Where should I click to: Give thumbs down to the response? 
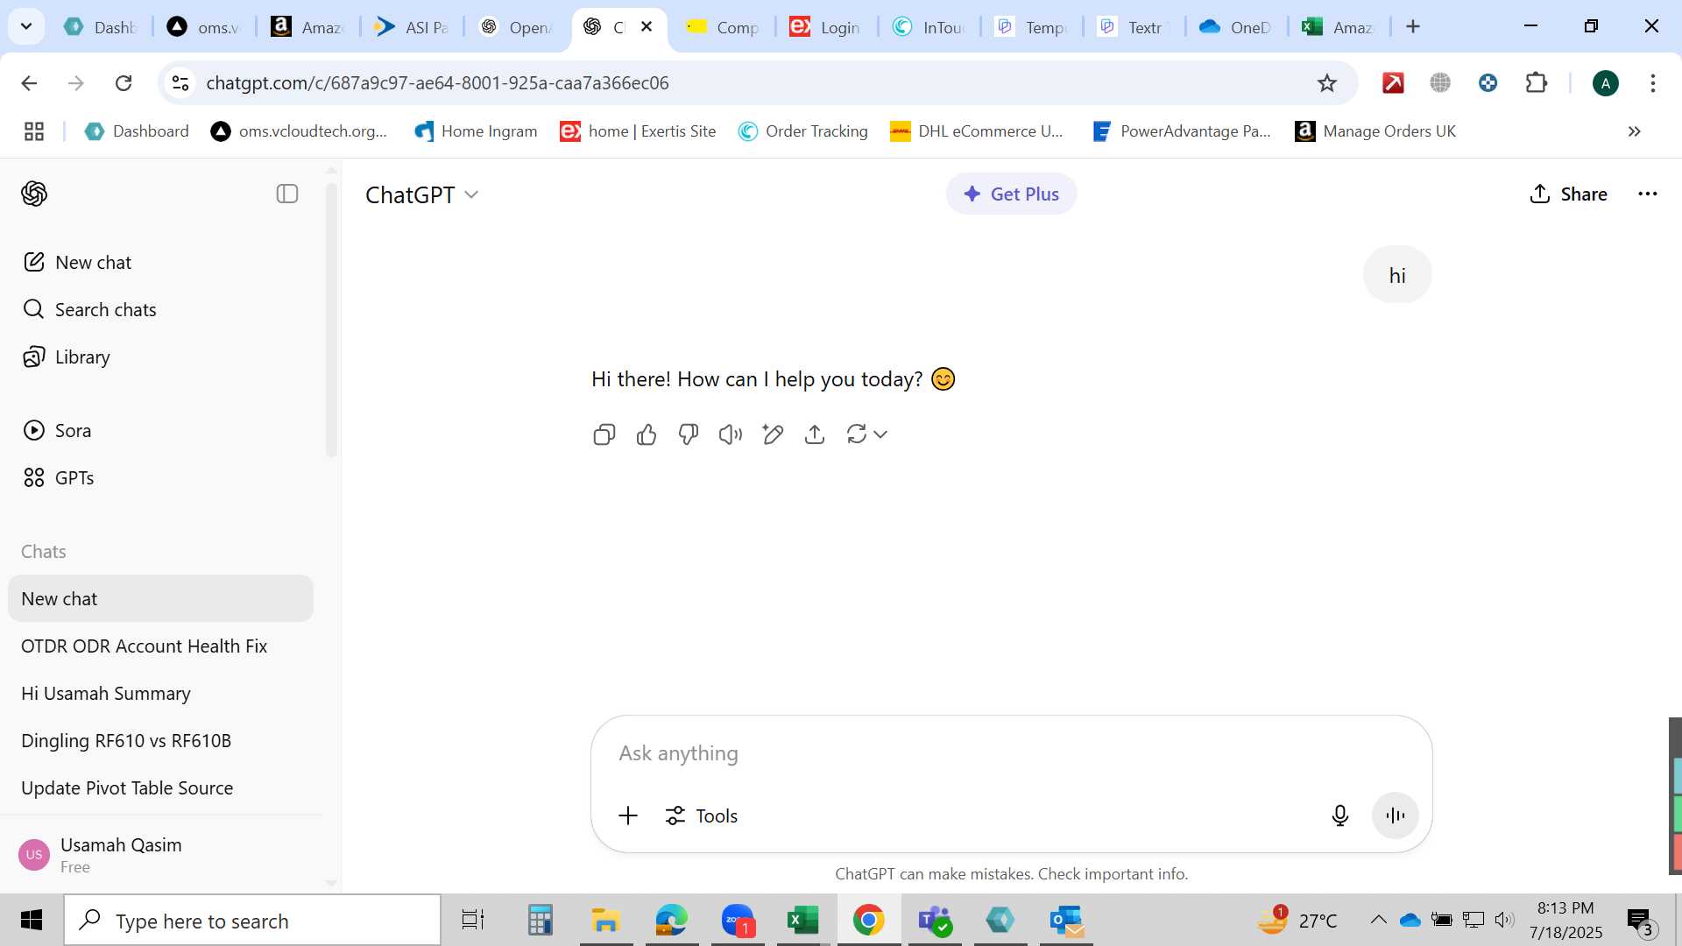tap(689, 434)
